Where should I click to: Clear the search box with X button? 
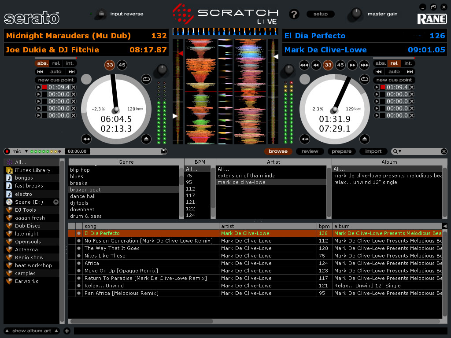(444, 151)
